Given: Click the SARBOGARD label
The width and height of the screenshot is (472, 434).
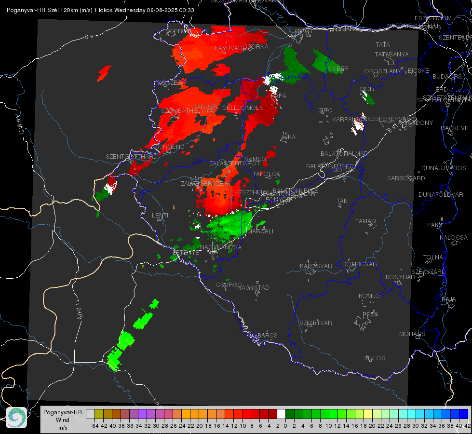Looking at the screenshot, I should click(x=406, y=178).
